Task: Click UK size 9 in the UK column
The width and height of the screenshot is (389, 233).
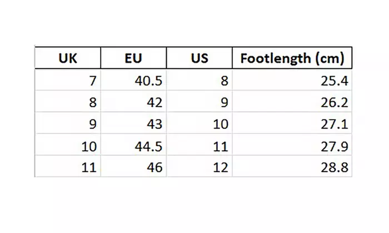Action: click(92, 124)
